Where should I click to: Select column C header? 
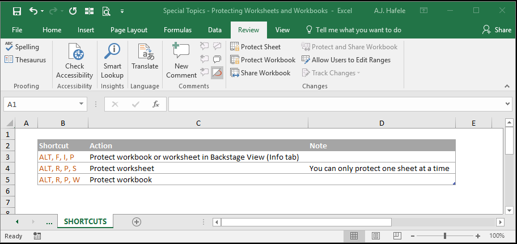click(x=198, y=123)
